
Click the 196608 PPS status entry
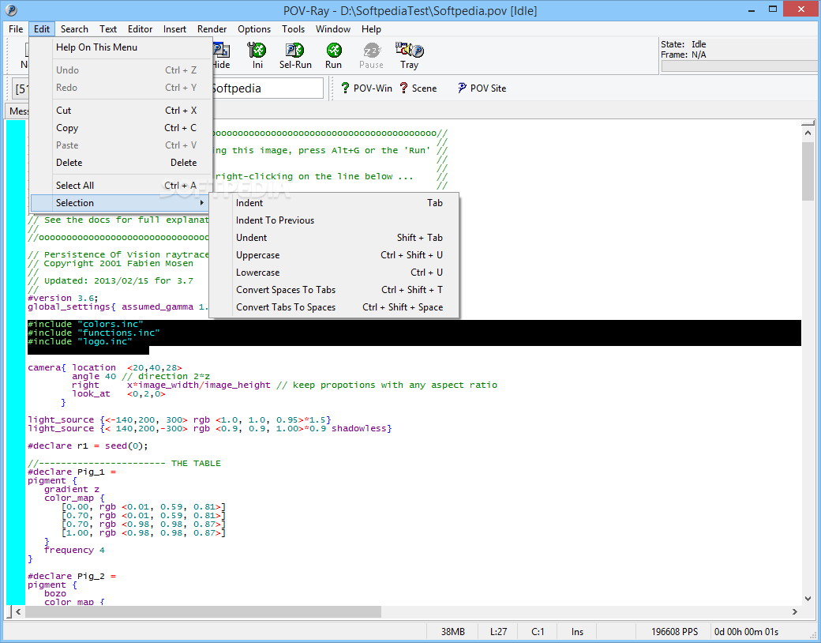pyautogui.click(x=674, y=631)
